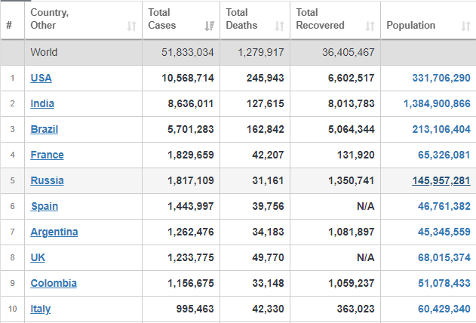Open Colombia population 51,078,433 link

(x=444, y=283)
